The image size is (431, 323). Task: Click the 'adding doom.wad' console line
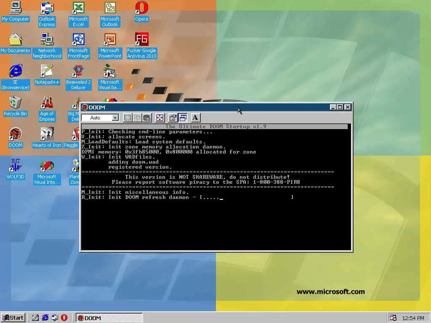(x=133, y=162)
